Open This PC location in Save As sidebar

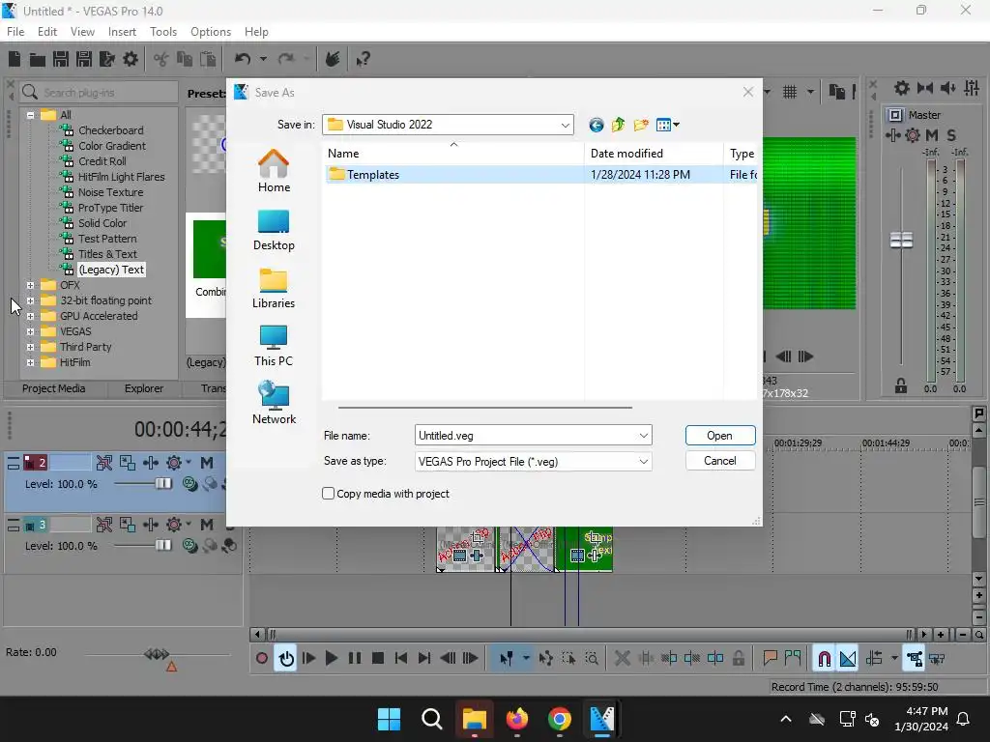[x=274, y=345]
